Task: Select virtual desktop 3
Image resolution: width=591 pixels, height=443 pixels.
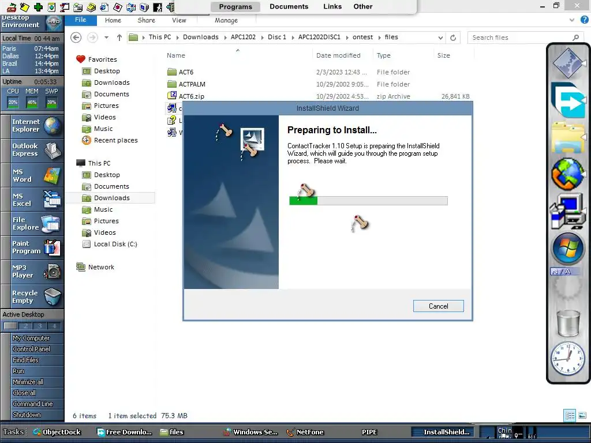Action: pyautogui.click(x=39, y=326)
